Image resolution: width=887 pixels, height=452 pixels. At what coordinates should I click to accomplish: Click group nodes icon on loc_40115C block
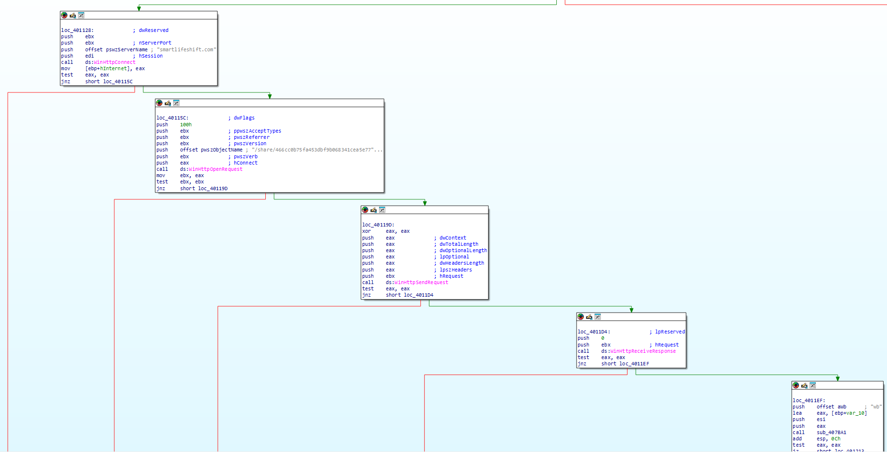[176, 103]
